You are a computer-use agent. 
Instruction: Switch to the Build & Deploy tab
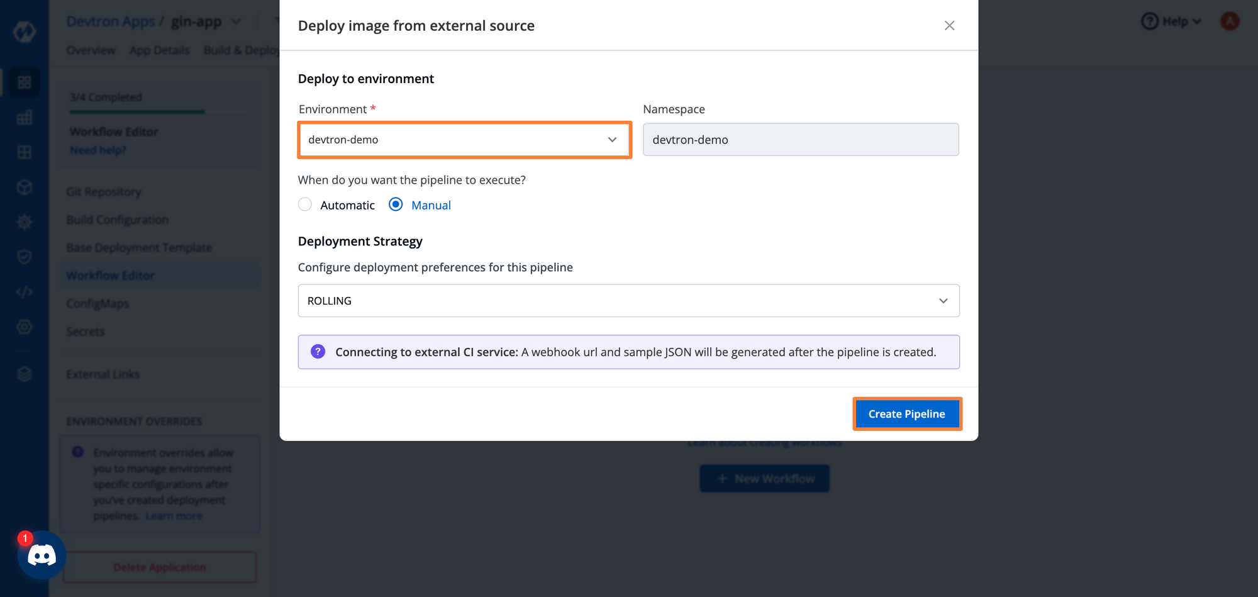(x=242, y=50)
